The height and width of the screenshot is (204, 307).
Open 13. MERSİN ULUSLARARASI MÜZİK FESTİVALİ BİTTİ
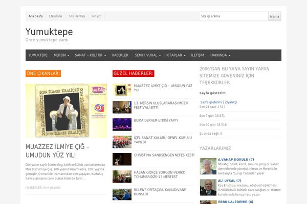click(x=161, y=105)
